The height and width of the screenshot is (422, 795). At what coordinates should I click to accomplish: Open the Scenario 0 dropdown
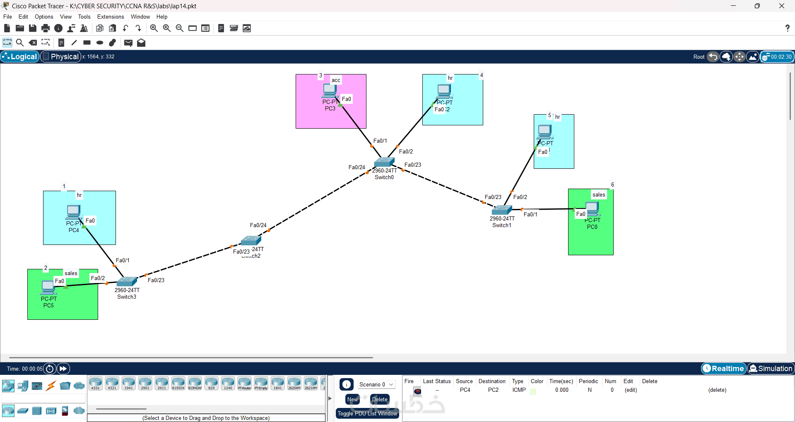point(376,384)
